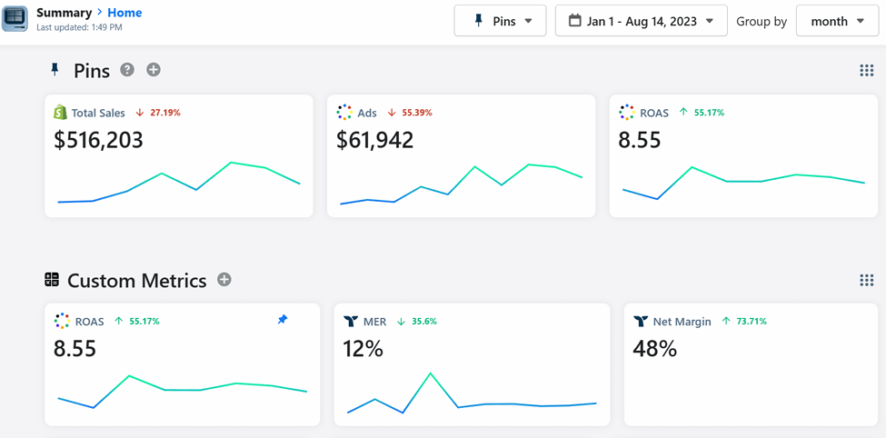Unpin the ROAS custom metric card
Viewport: 886px width, 438px height.
[x=283, y=320]
